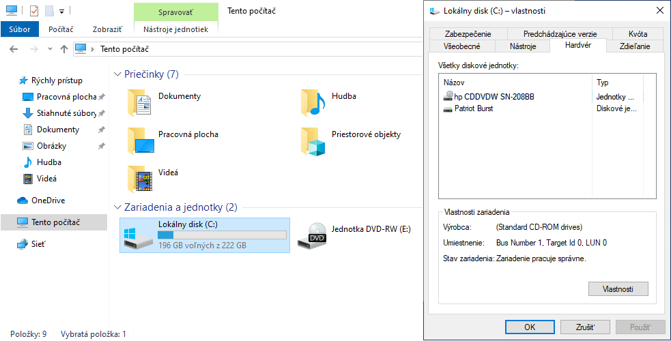The height and width of the screenshot is (341, 671).
Task: Select the Jednotka DVD-RW (E:) drive icon
Action: click(312, 236)
